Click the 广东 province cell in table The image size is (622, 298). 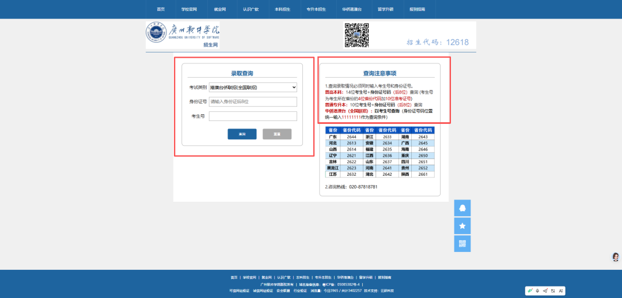coord(333,137)
